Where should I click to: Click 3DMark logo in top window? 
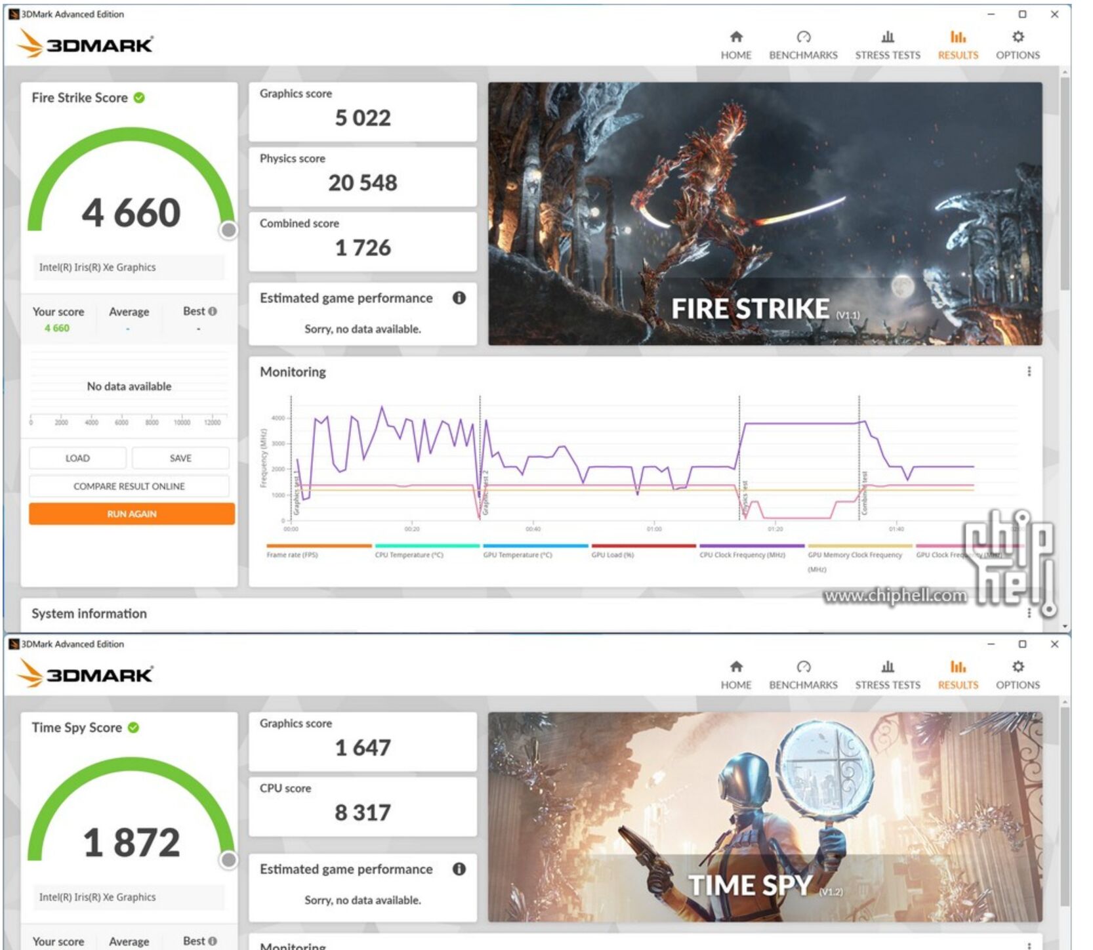84,44
